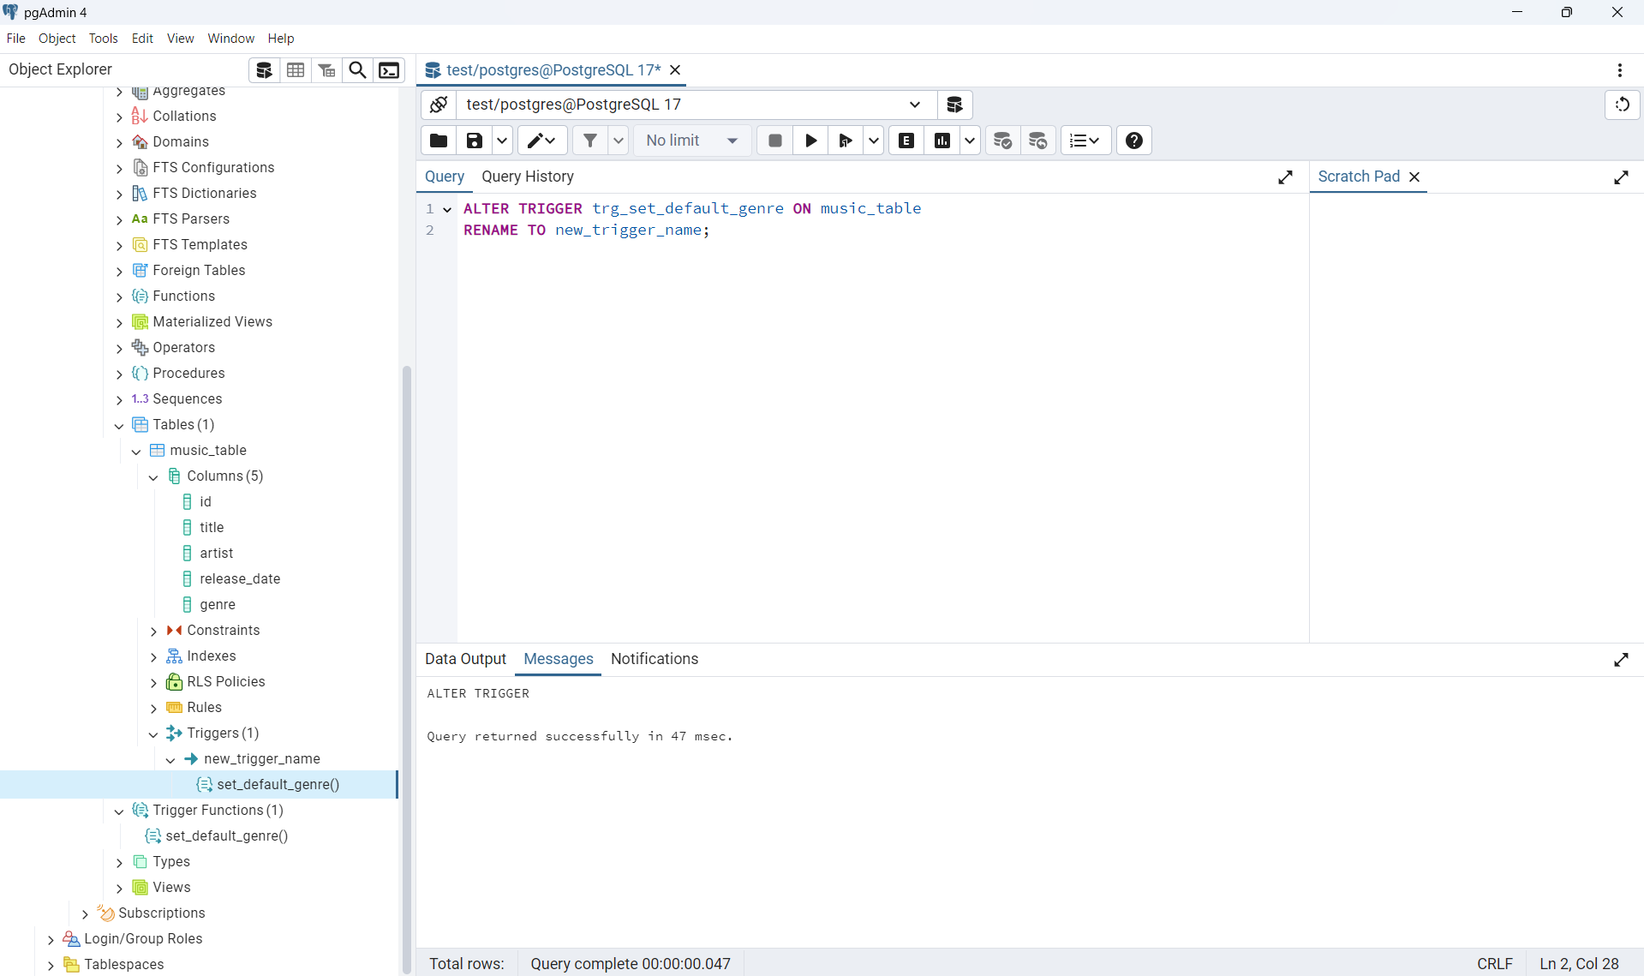Viewport: 1644px width, 976px height.
Task: Click the Explain query E button
Action: [906, 141]
